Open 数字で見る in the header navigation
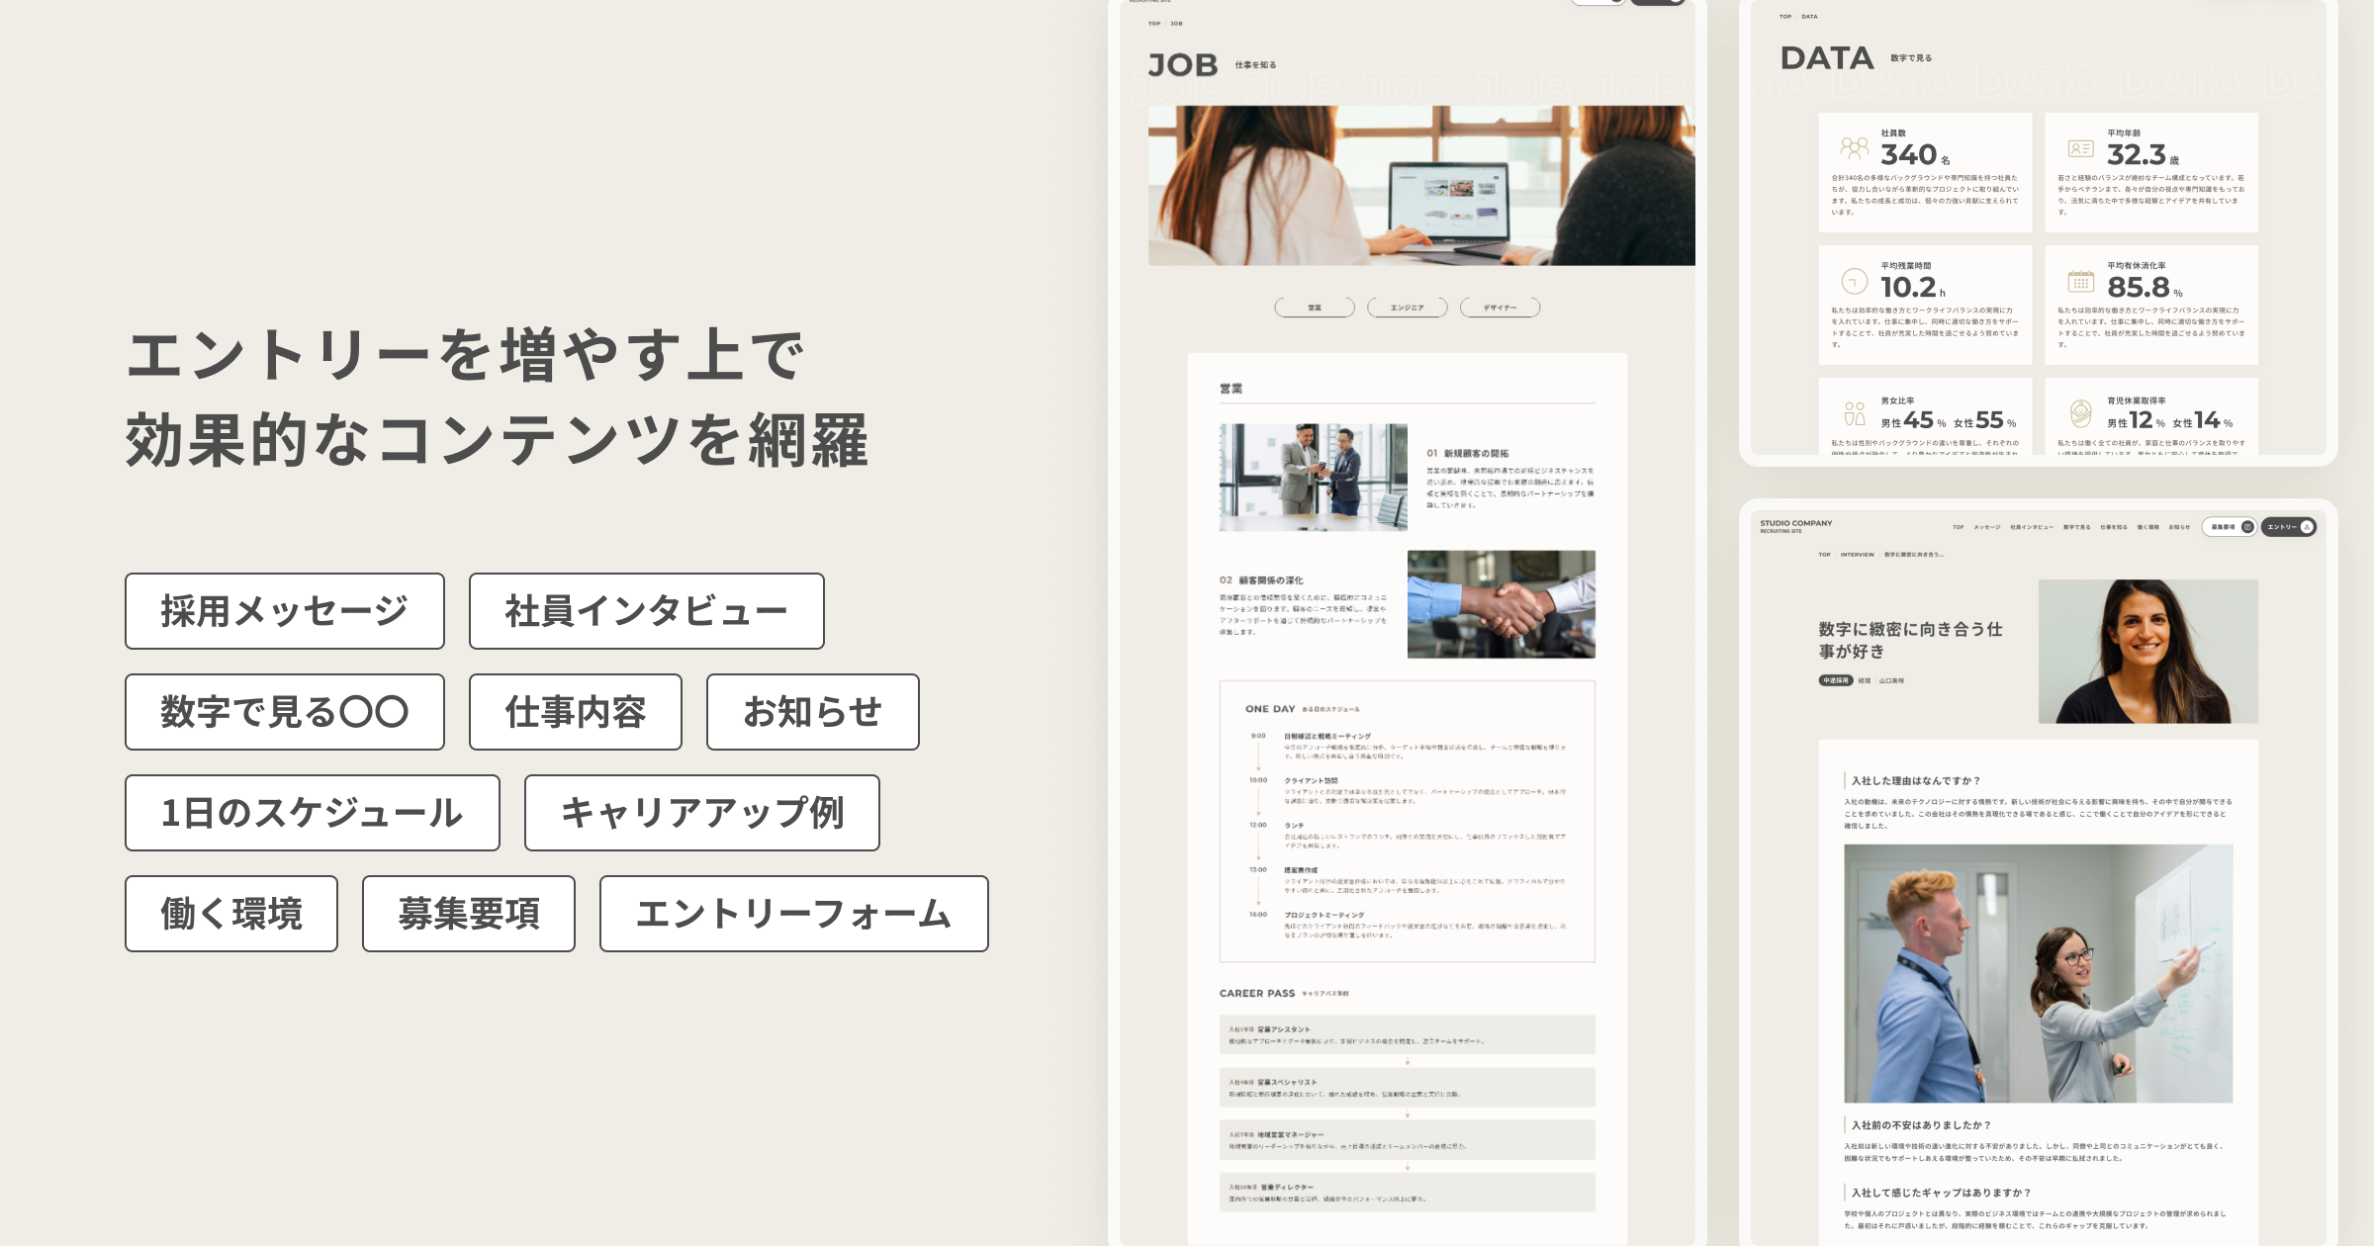This screenshot has height=1246, width=2374. tap(2076, 527)
